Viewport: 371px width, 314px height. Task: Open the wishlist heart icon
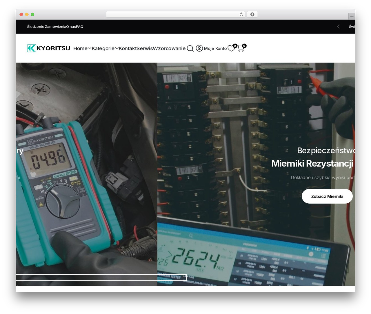point(232,48)
